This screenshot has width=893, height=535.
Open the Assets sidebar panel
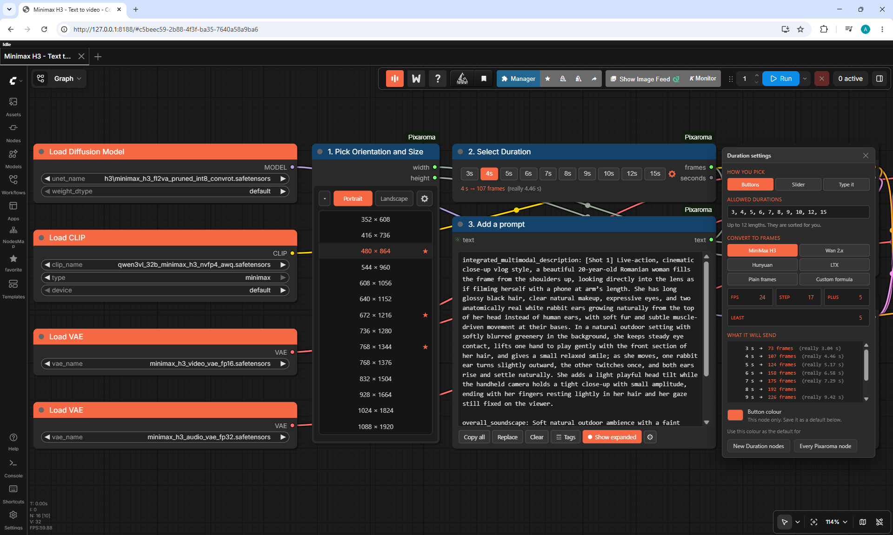[13, 106]
